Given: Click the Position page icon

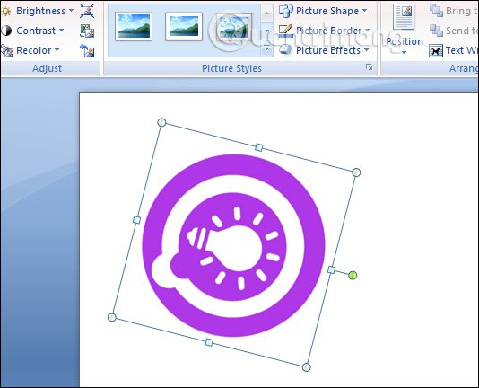Looking at the screenshot, I should point(404,16).
